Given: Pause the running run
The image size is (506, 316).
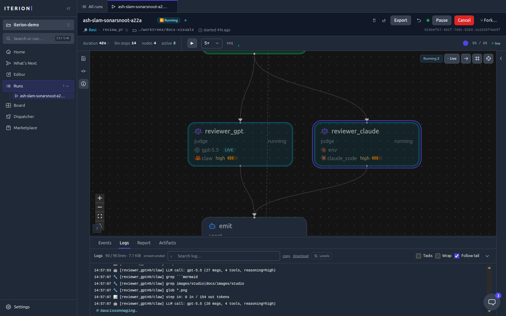Looking at the screenshot, I should pos(442,20).
